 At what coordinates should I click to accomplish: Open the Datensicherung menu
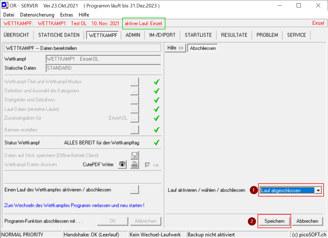click(37, 15)
